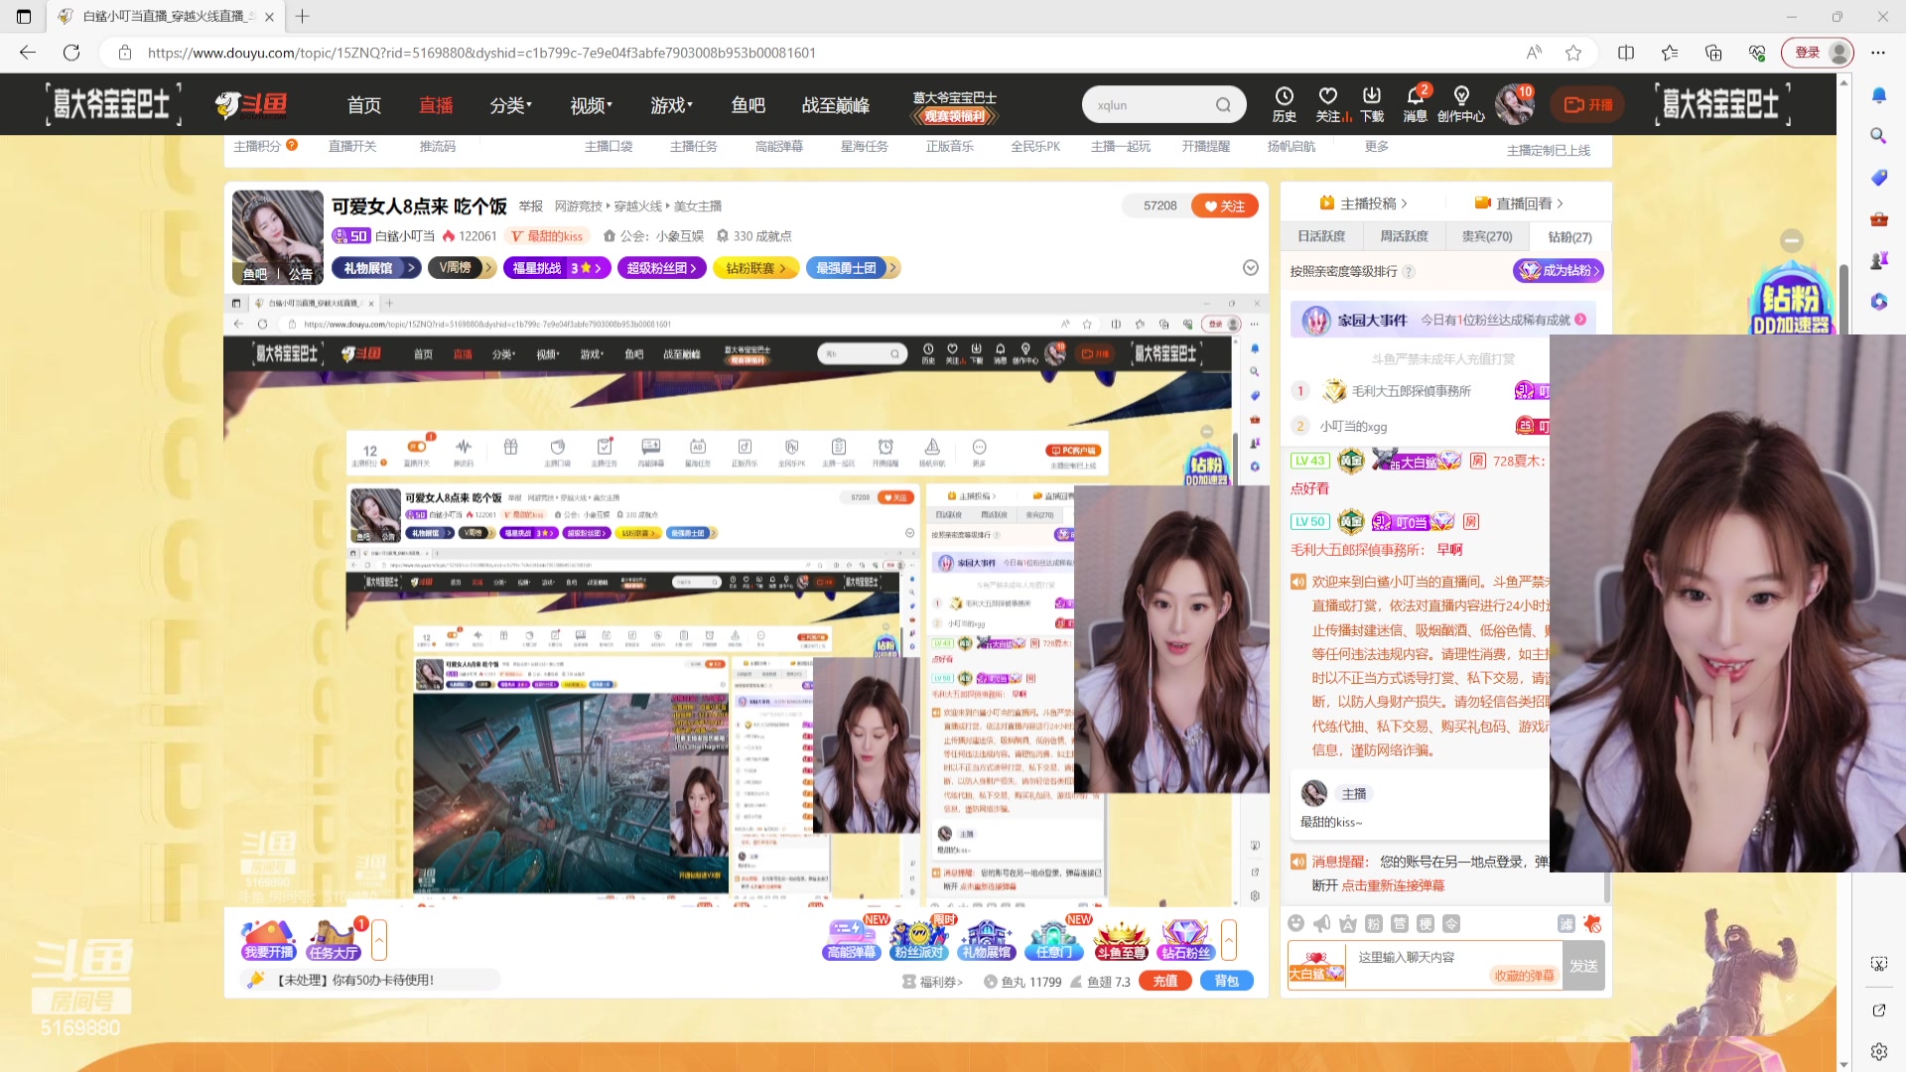Toggle Edge split screen button
1906x1072 pixels.
click(1626, 53)
